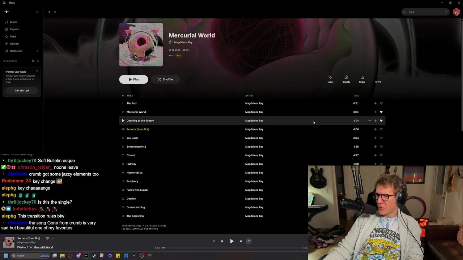Screen dimensions: 463x260
Task: View album Credits
Action: tap(346, 79)
